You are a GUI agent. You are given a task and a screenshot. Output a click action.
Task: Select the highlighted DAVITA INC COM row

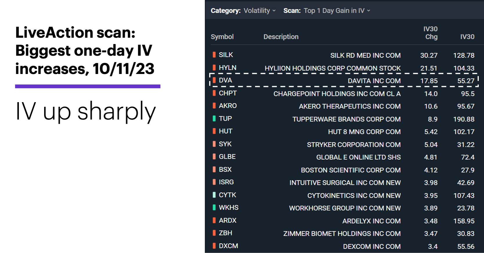(344, 80)
